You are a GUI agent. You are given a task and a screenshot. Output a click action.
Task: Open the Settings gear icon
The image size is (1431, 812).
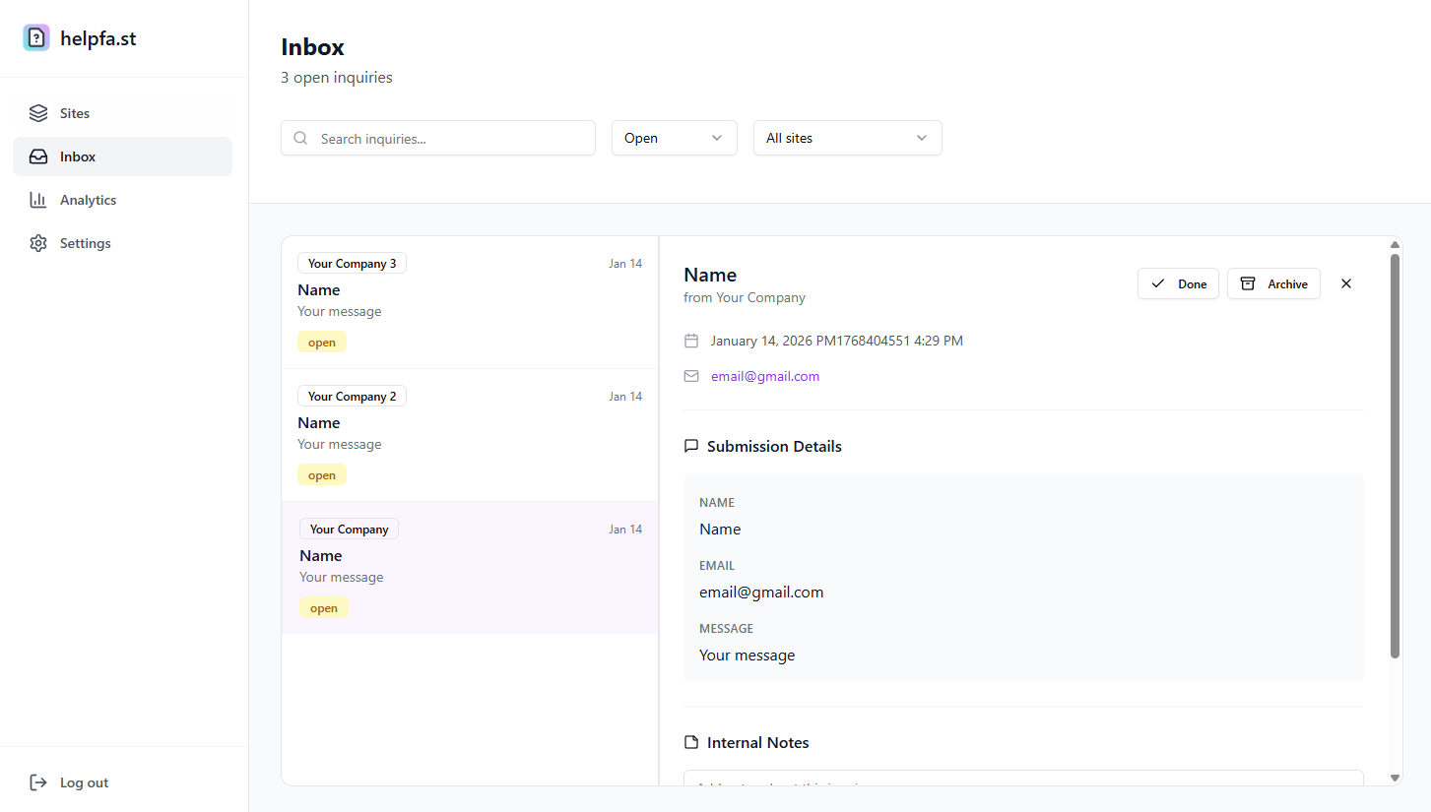coord(37,242)
